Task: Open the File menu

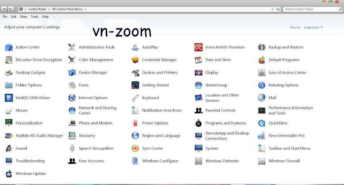Action: tap(5, 17)
